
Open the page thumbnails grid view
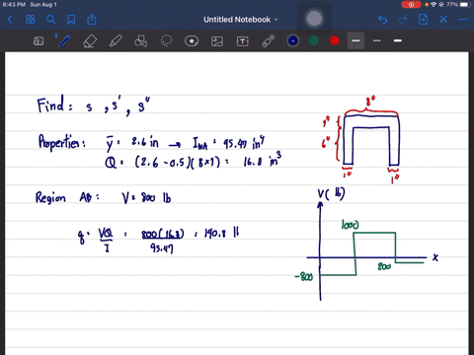pyautogui.click(x=31, y=20)
